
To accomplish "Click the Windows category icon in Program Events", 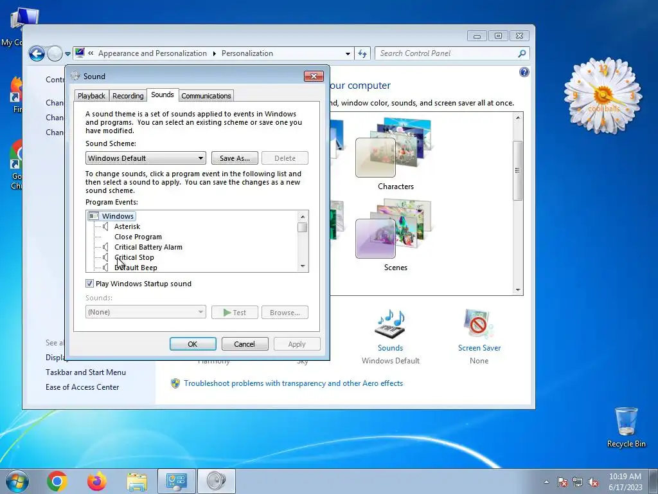I will pyautogui.click(x=94, y=216).
